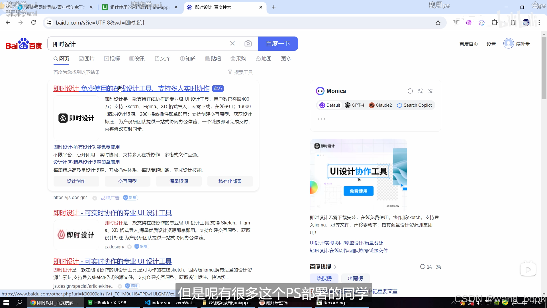Open 百度首页 link
547x308 pixels.
tap(469, 44)
